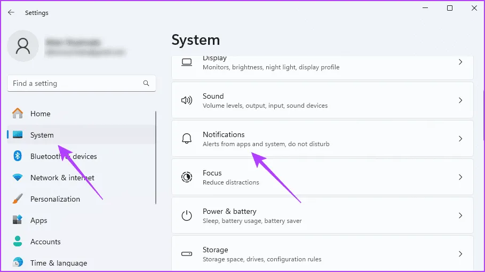Click the Sound speaker icon

coord(187,100)
